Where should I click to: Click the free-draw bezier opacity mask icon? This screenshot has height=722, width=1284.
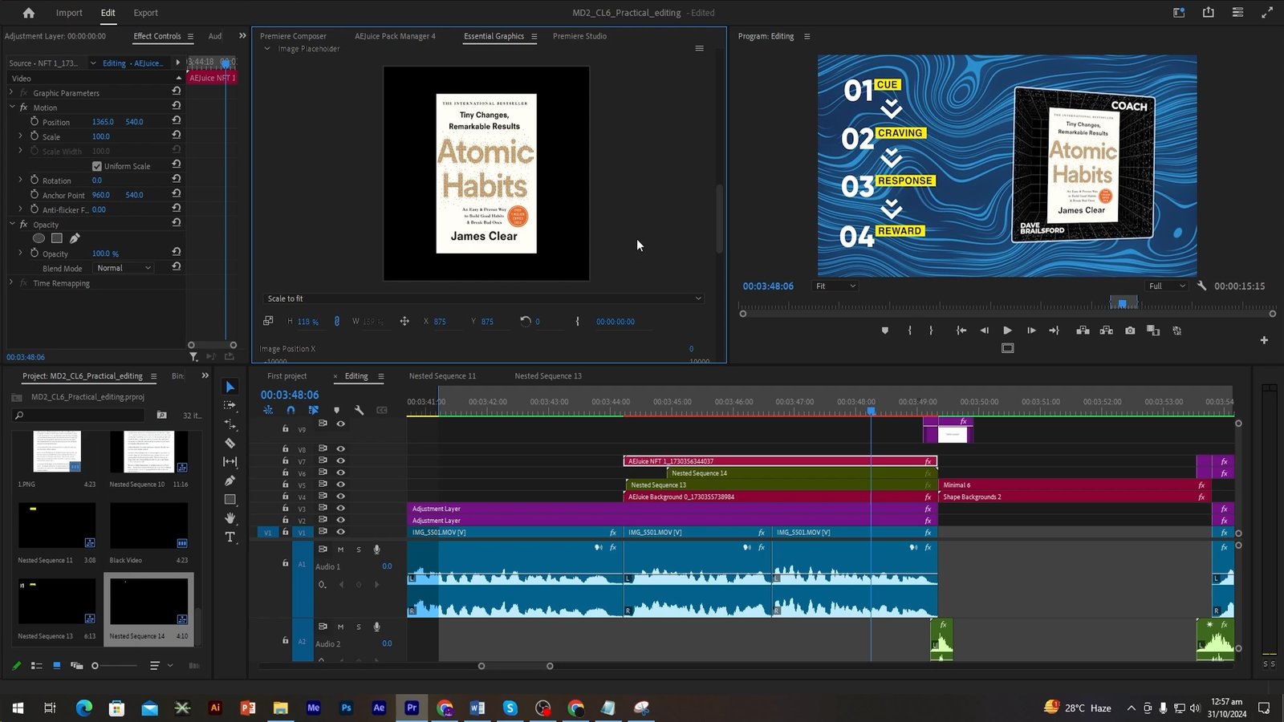point(75,238)
